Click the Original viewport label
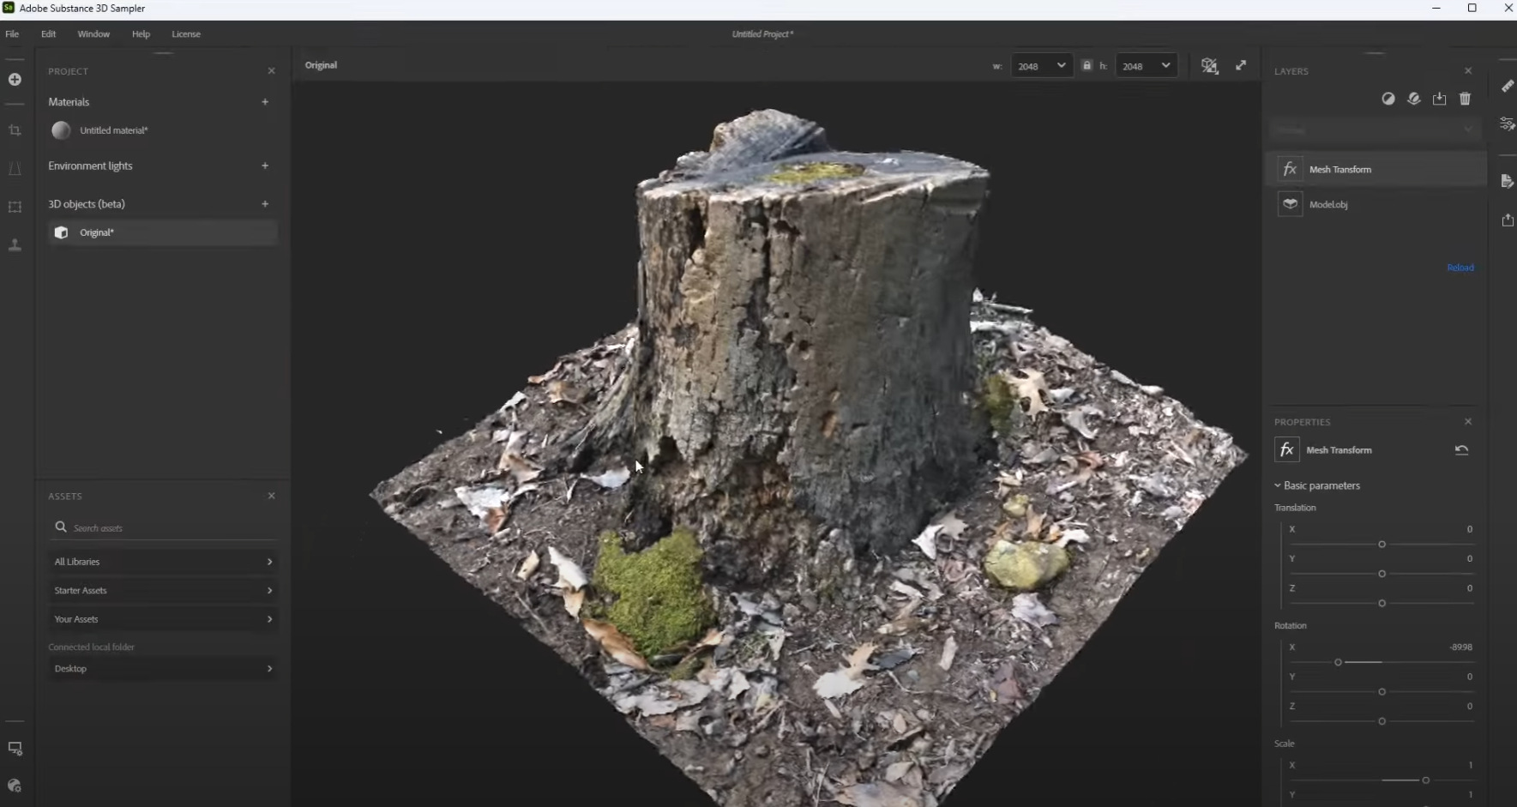 pos(321,65)
